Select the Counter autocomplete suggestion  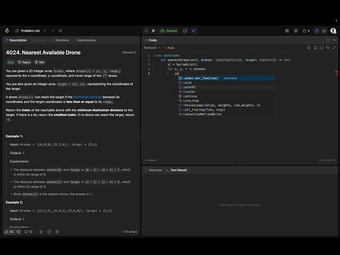[226, 92]
